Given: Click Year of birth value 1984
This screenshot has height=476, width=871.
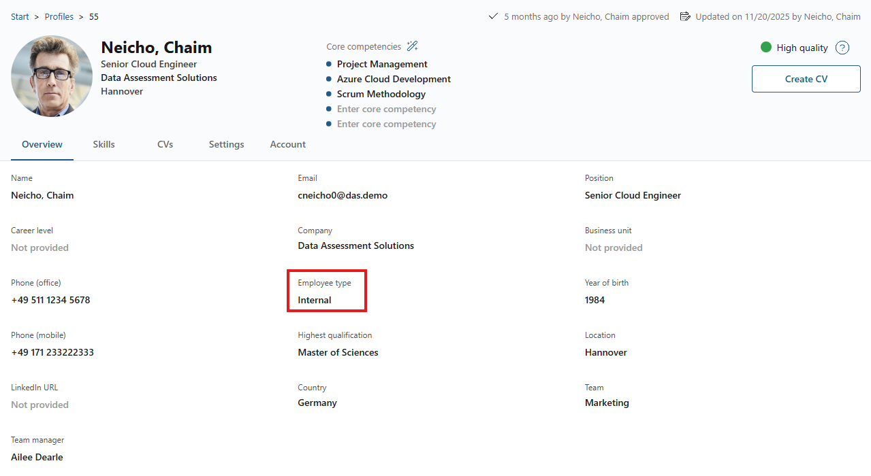Looking at the screenshot, I should [595, 300].
